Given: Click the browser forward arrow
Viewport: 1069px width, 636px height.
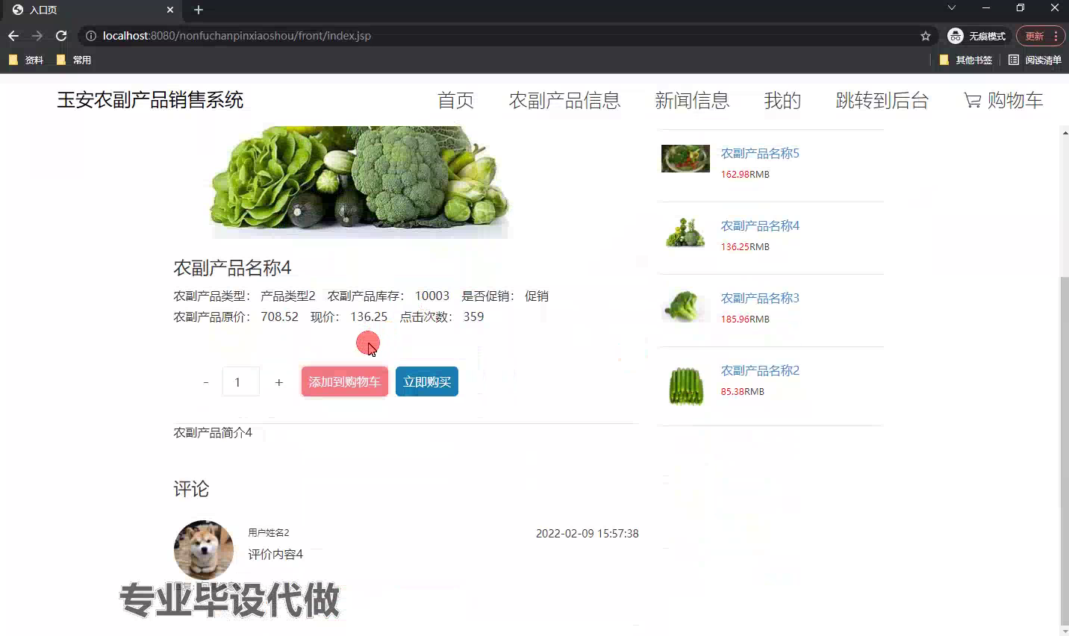Looking at the screenshot, I should tap(37, 36).
